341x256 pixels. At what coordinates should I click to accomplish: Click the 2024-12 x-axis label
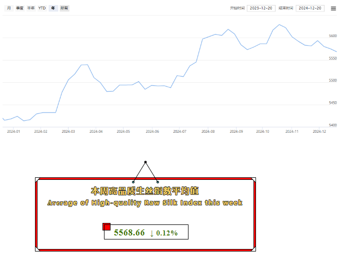[319, 131]
